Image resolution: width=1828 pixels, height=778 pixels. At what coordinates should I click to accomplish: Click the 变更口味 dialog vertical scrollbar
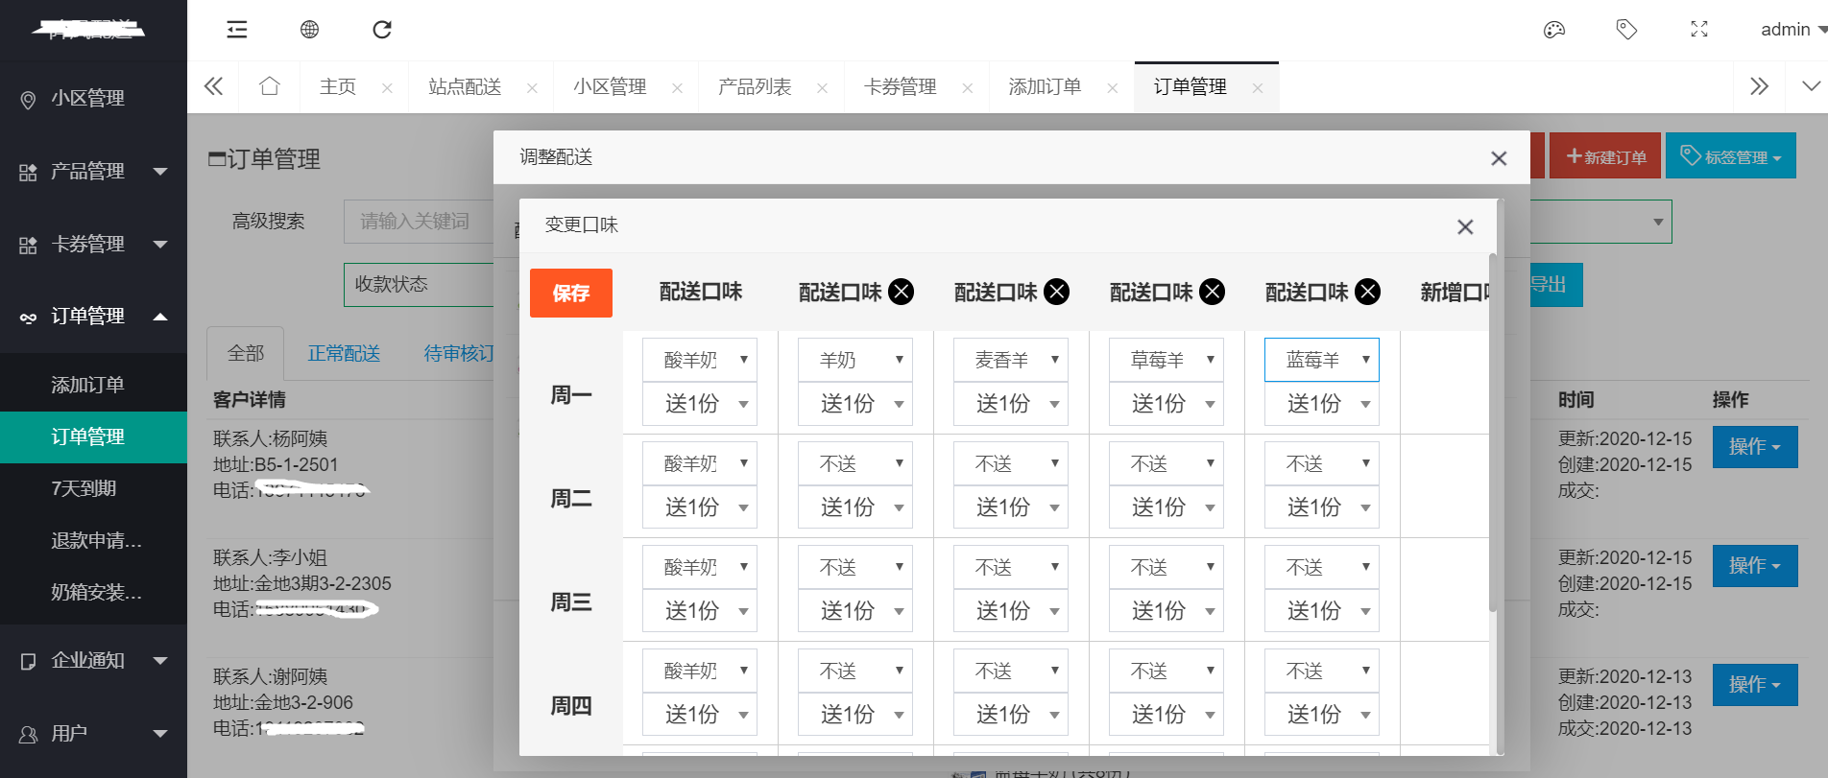(1492, 432)
